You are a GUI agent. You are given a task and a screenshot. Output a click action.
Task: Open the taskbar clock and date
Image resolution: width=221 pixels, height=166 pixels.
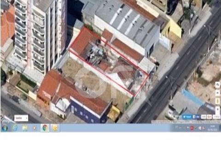[x=213, y=128]
